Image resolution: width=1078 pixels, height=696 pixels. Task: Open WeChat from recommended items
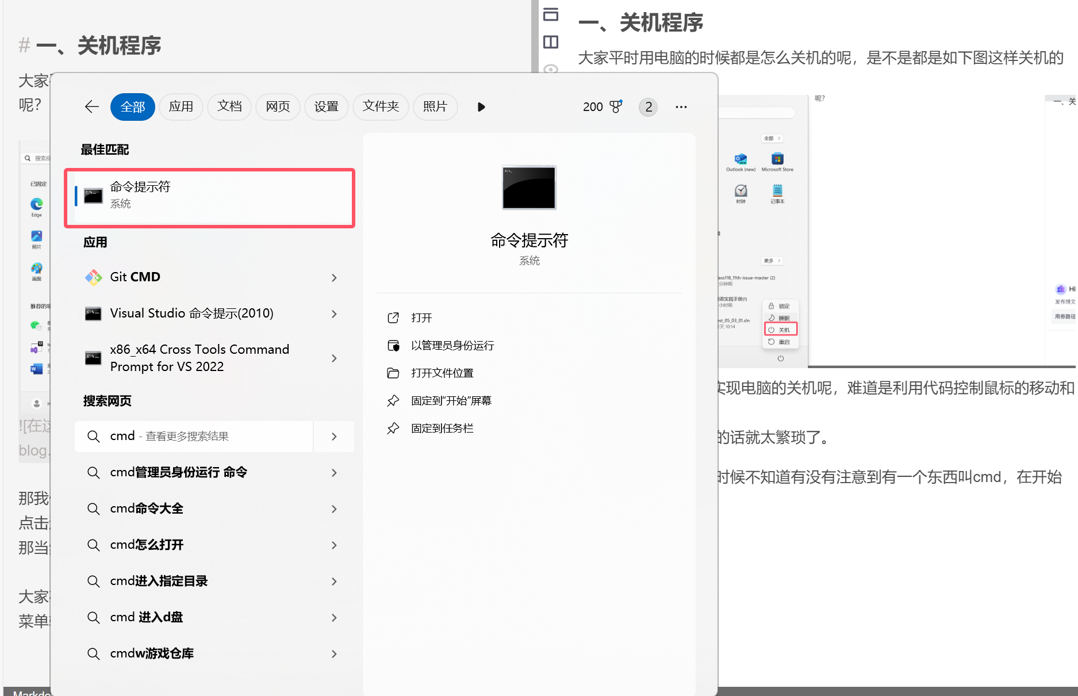[x=36, y=326]
